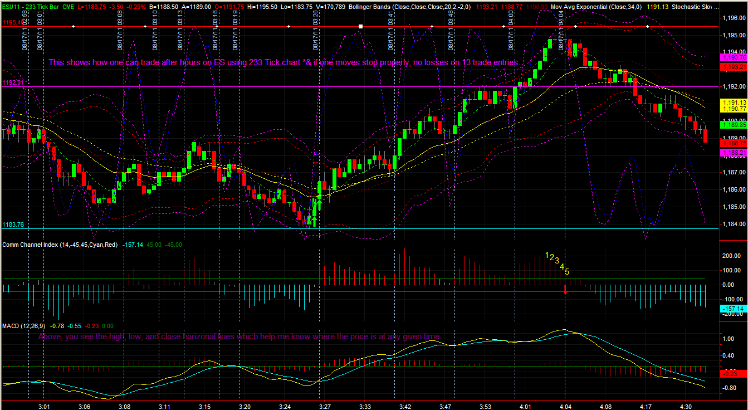
Task: Click the 3:42 label on time axis
Action: point(405,407)
